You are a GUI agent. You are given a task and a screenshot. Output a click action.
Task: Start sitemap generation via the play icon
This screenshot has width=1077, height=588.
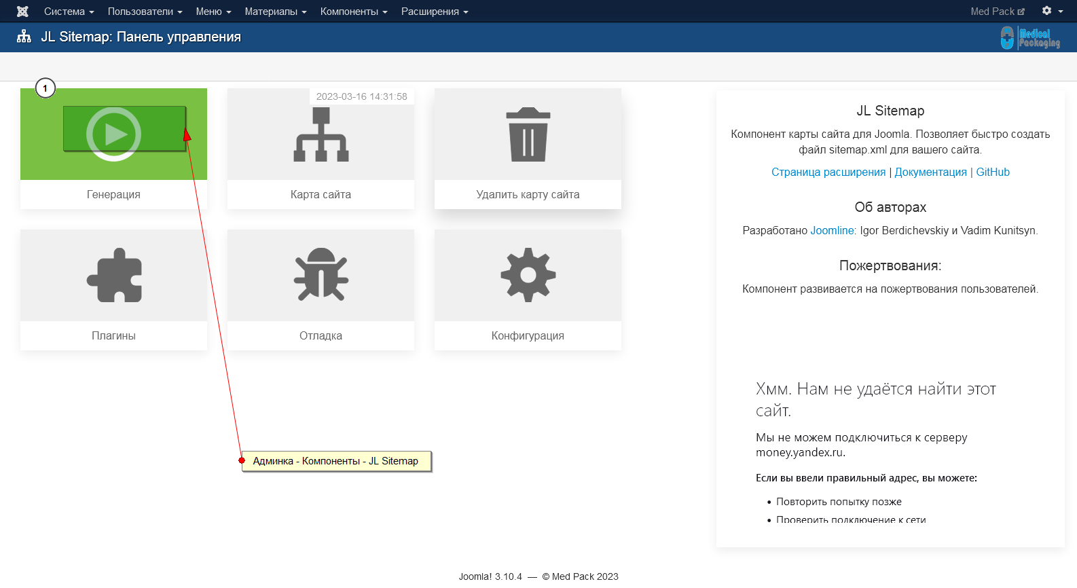tap(113, 134)
